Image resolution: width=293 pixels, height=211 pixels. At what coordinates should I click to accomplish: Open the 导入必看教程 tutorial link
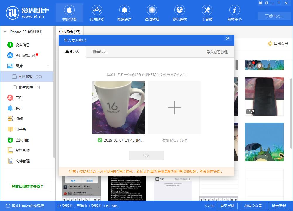pos(217,52)
